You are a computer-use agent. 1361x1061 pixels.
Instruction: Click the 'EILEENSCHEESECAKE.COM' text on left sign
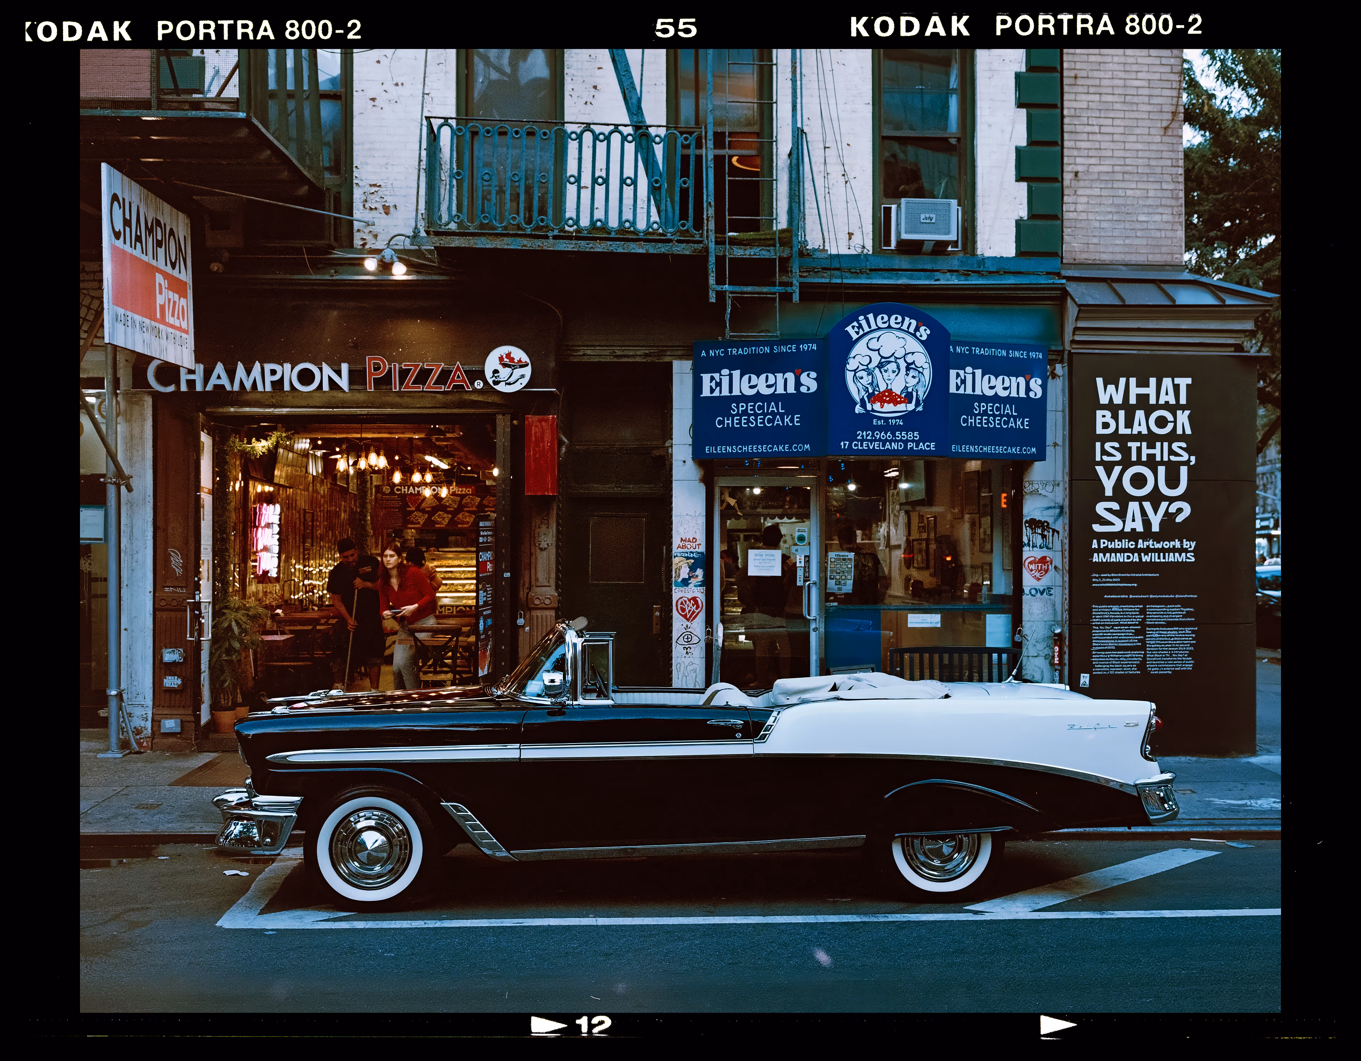click(757, 448)
